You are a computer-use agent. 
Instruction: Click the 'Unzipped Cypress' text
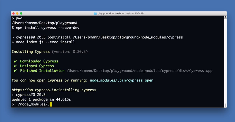click(37, 66)
